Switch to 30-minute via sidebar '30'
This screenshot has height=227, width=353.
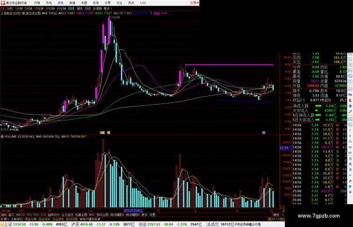[x=350, y=147]
